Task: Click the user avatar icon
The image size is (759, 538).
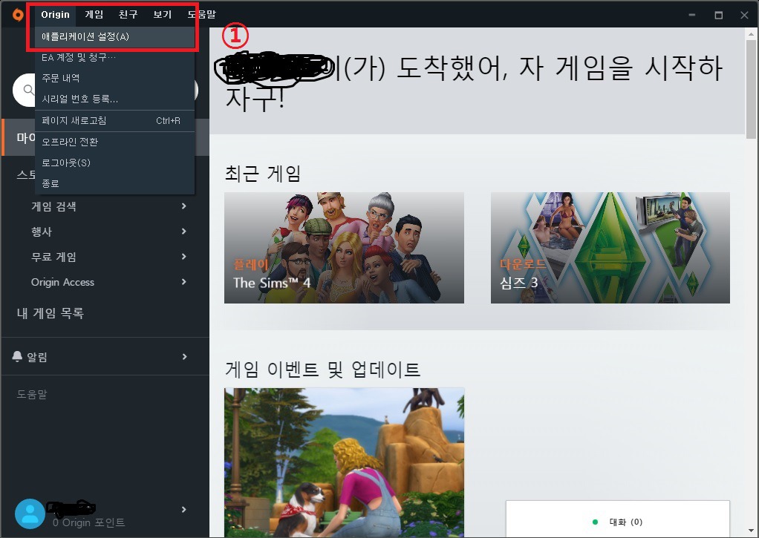Action: pyautogui.click(x=30, y=514)
